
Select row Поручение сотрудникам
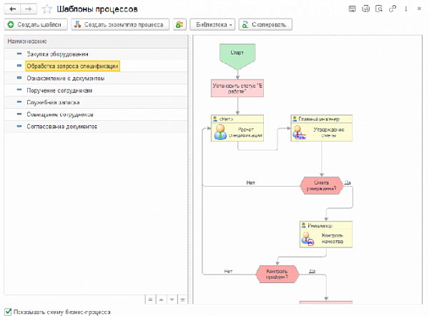(96, 90)
